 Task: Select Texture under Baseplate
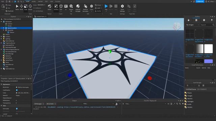tap(12, 32)
